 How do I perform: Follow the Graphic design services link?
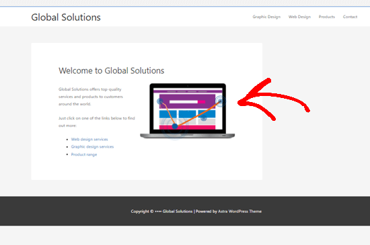point(92,146)
